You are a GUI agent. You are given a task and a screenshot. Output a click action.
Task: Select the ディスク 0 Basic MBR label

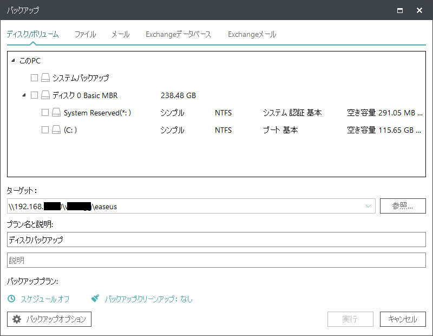point(85,95)
